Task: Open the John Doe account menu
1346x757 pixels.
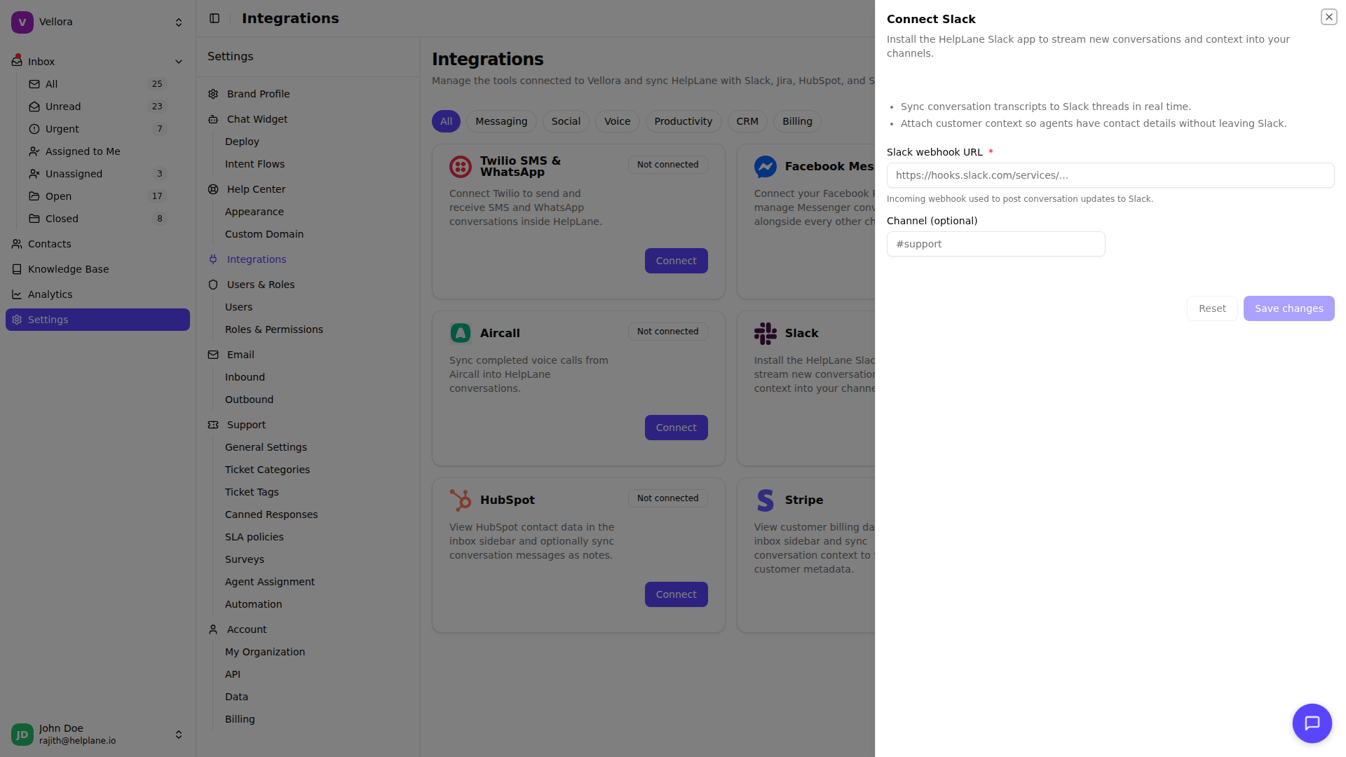Action: [97, 735]
